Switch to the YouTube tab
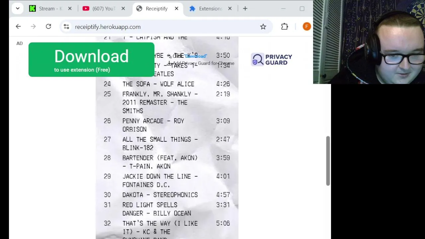The width and height of the screenshot is (425, 239). pos(104,9)
